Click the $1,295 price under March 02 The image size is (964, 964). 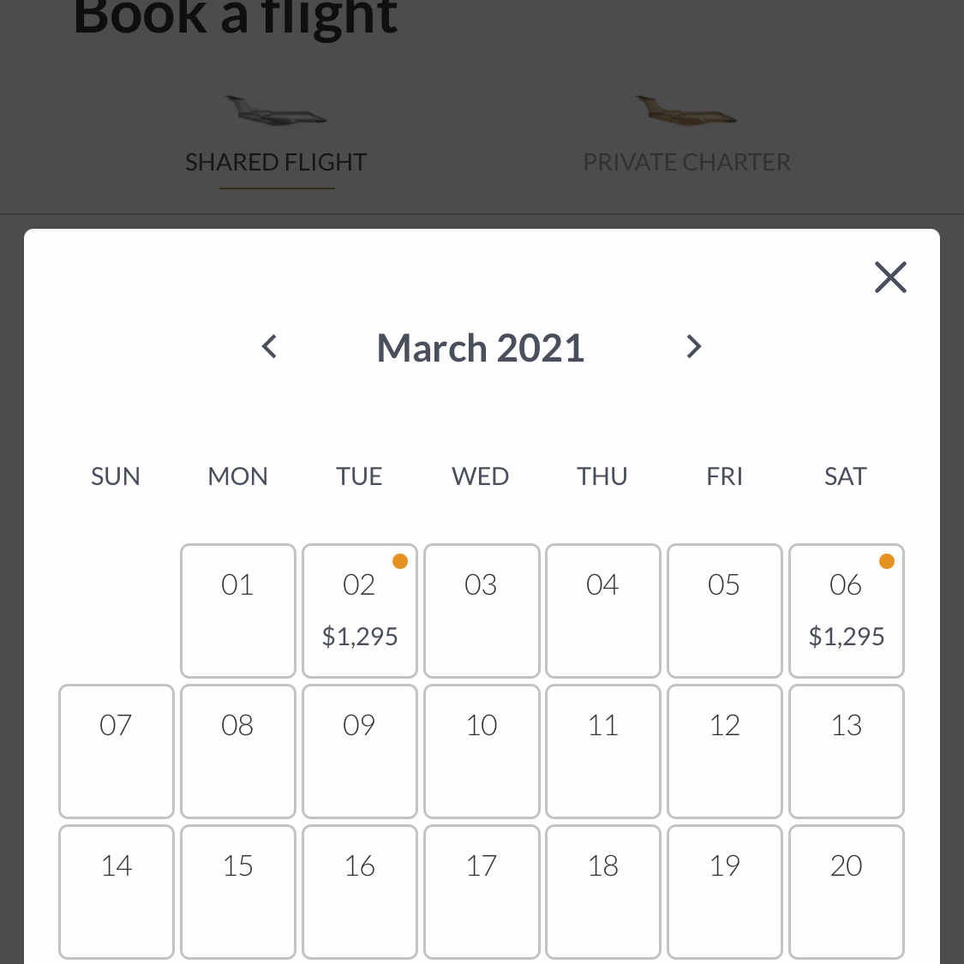(x=359, y=636)
